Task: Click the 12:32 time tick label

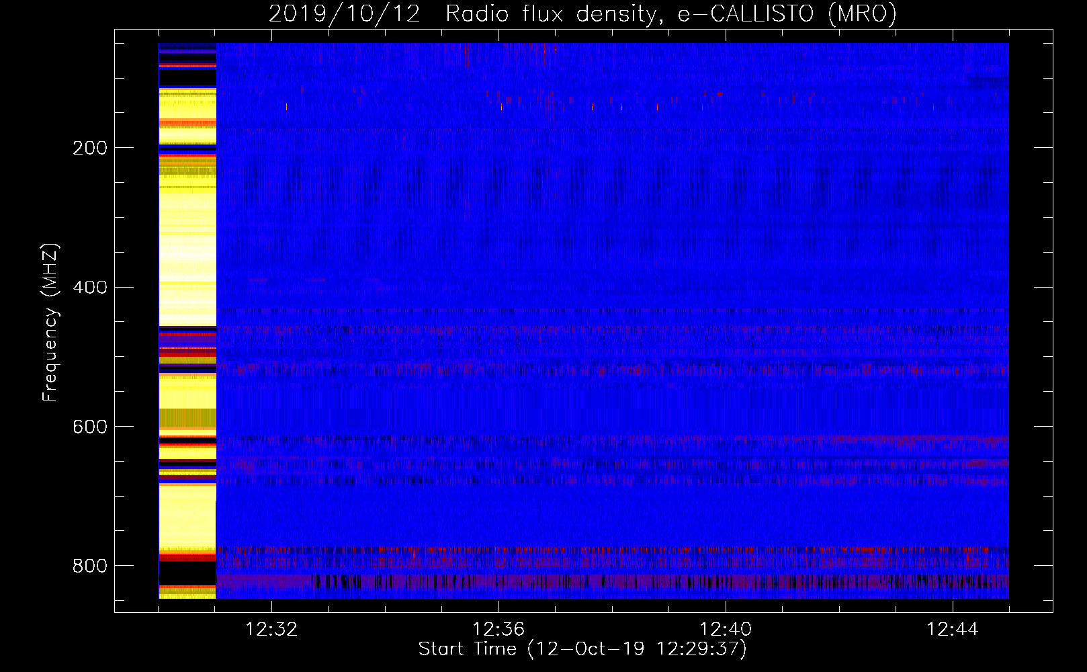Action: pyautogui.click(x=271, y=630)
